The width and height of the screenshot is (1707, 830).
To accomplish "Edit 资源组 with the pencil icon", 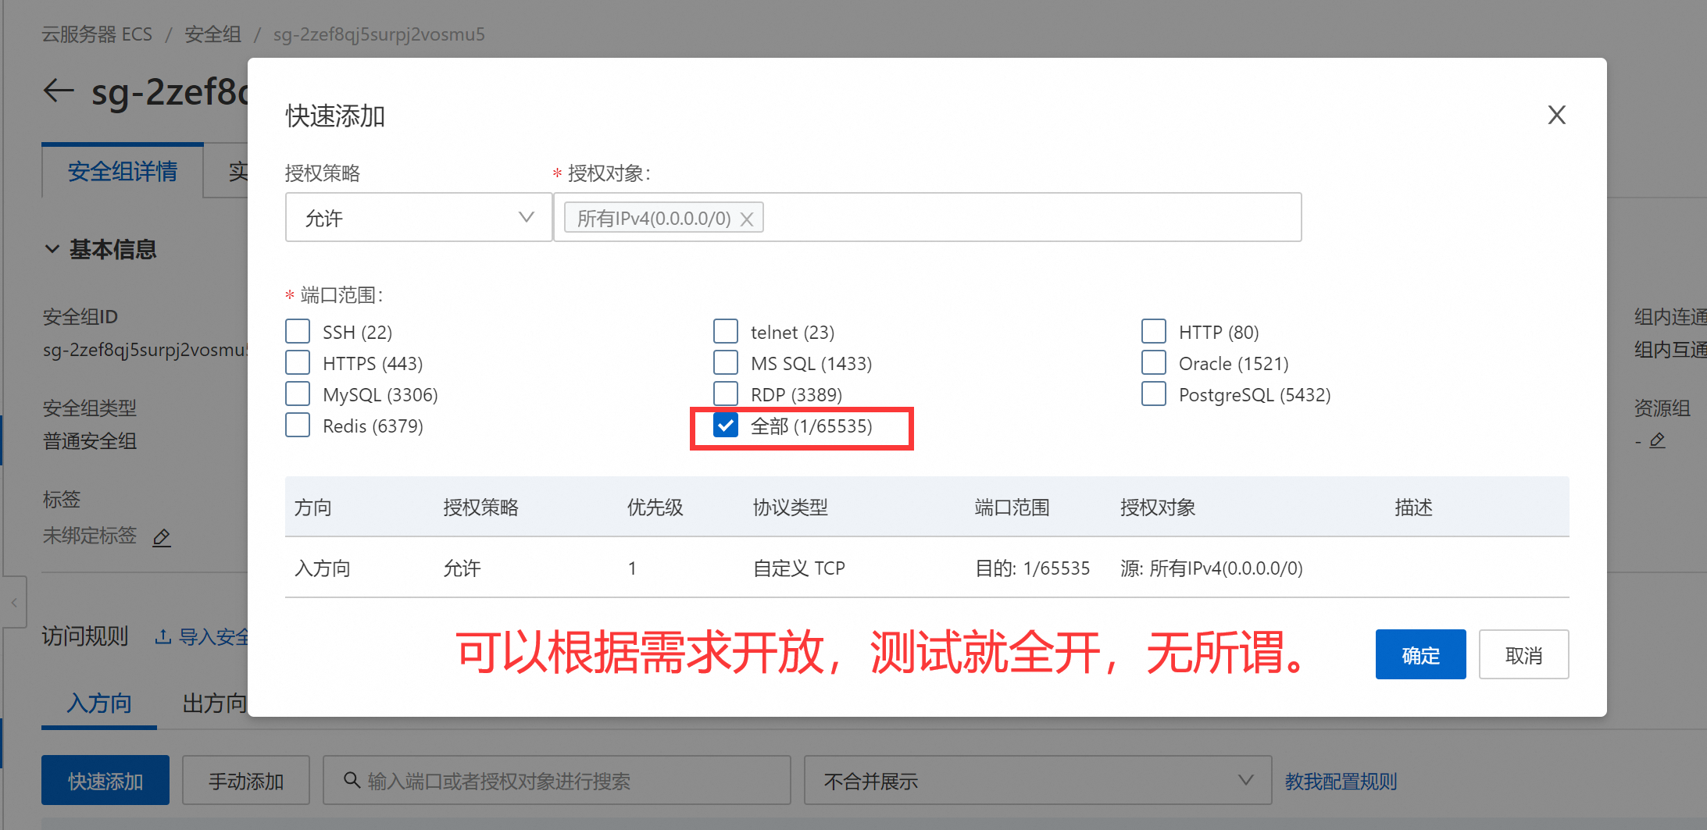I will 1657,440.
